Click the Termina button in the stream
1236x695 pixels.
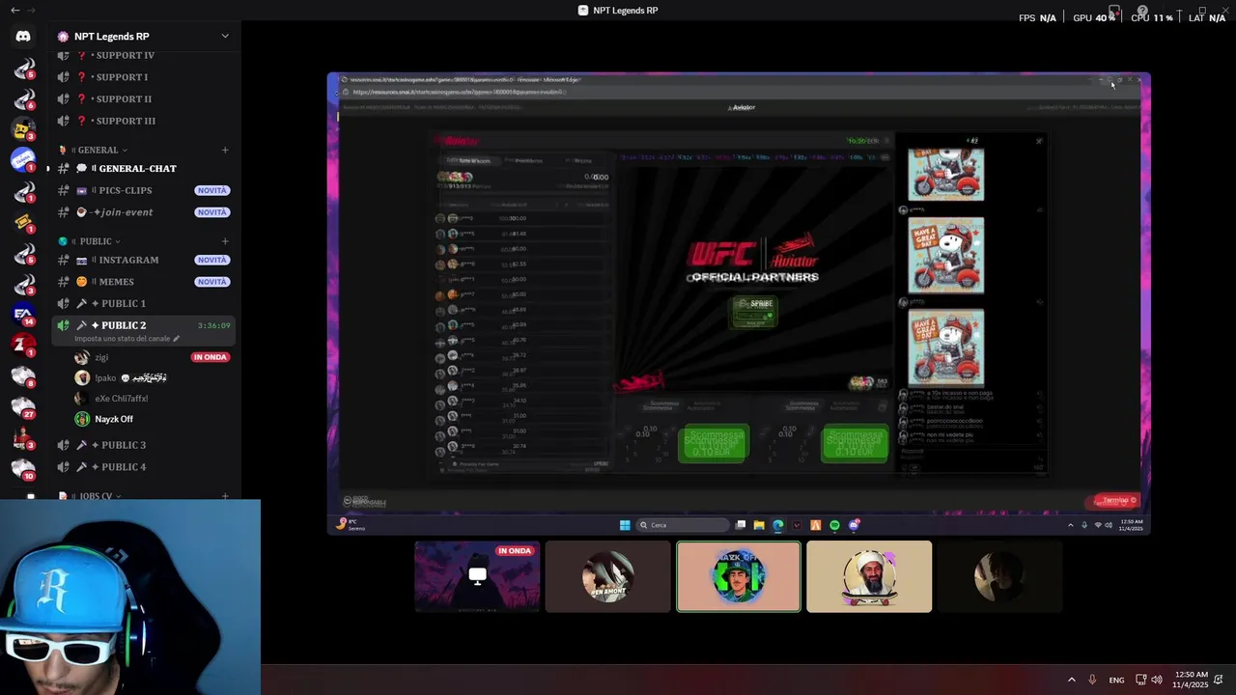tap(1117, 501)
